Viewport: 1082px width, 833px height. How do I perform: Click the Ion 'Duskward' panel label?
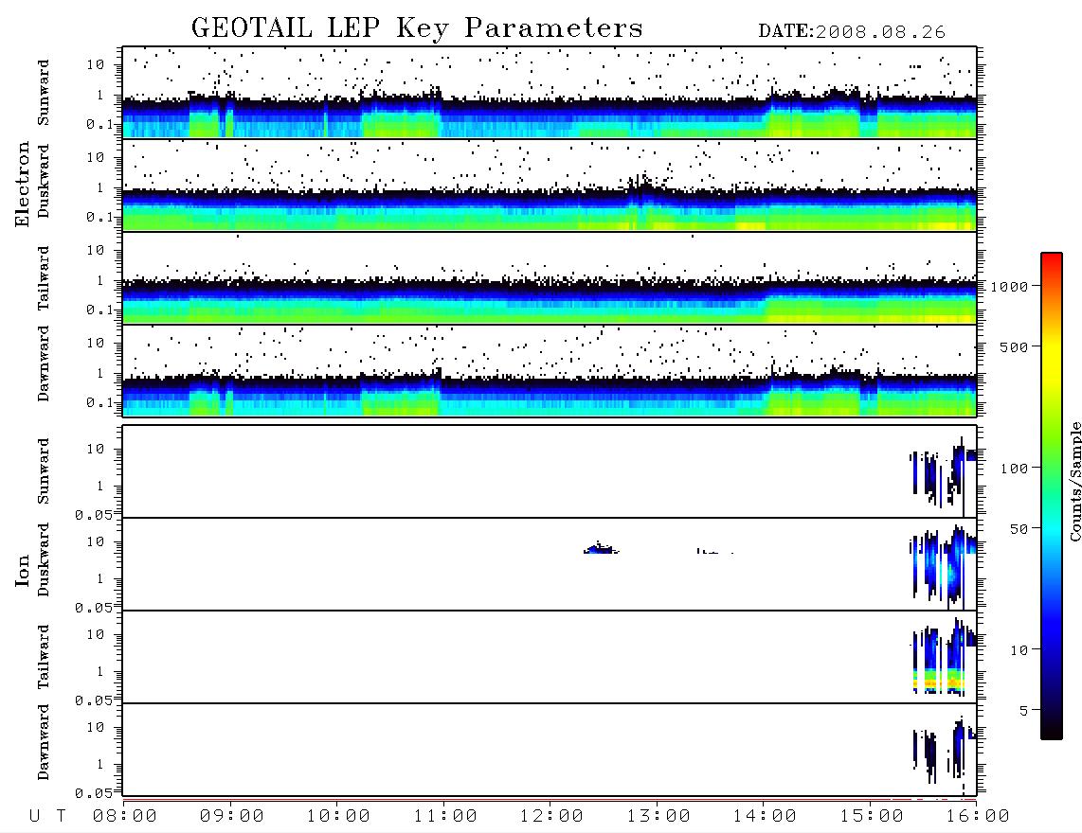[x=44, y=559]
